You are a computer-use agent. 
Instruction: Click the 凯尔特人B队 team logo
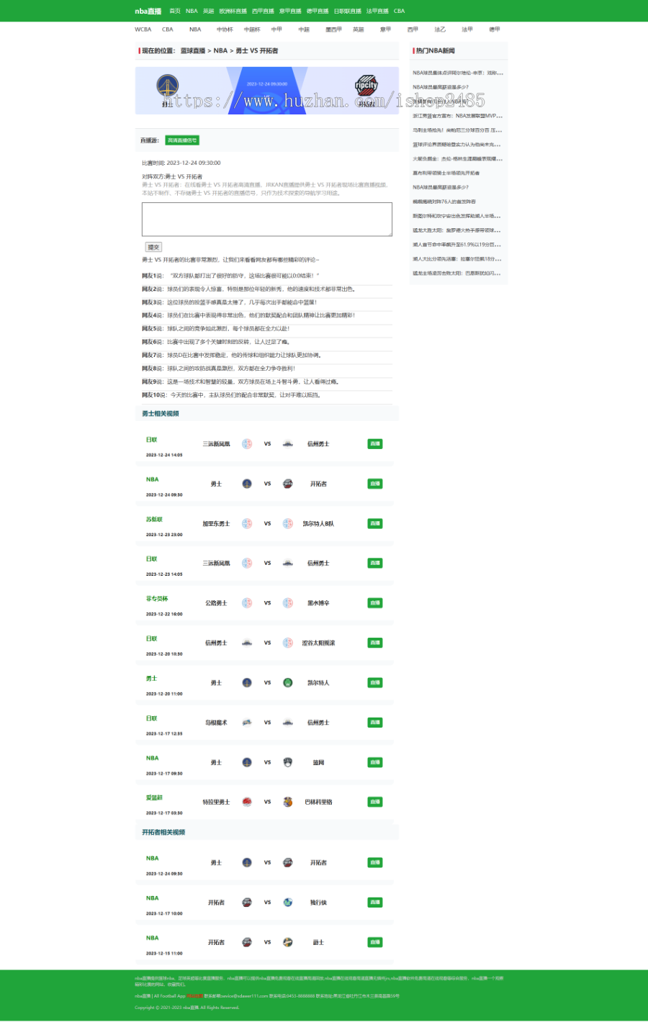pyautogui.click(x=287, y=523)
